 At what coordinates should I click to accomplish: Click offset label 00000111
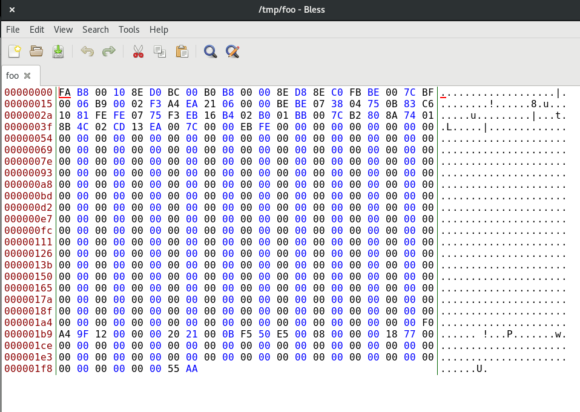(x=28, y=242)
